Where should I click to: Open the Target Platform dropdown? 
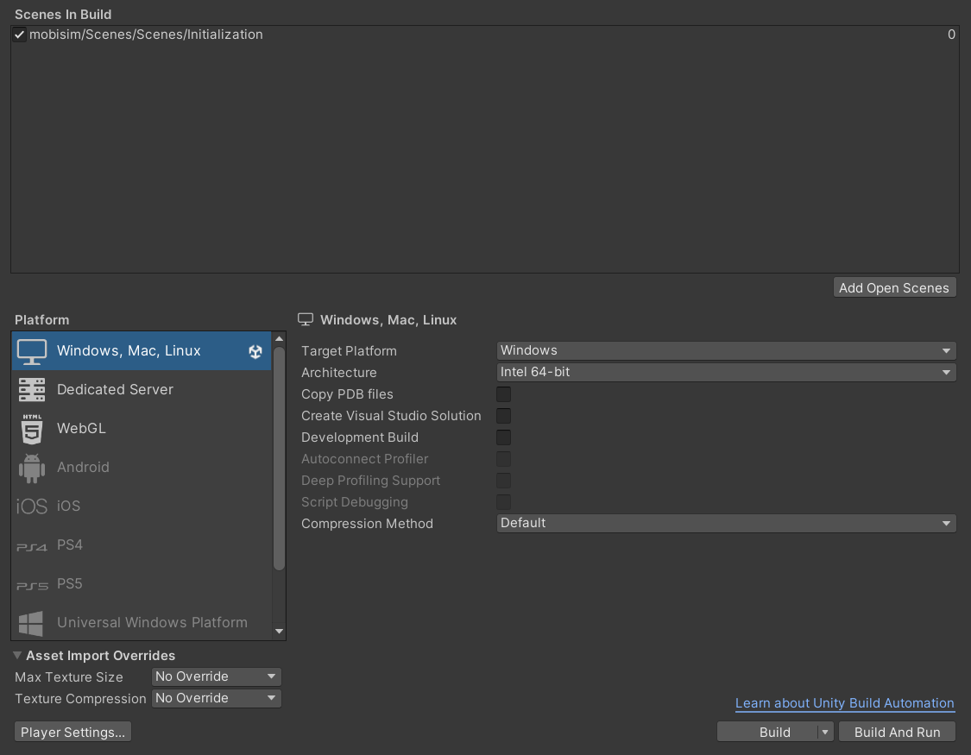coord(726,351)
